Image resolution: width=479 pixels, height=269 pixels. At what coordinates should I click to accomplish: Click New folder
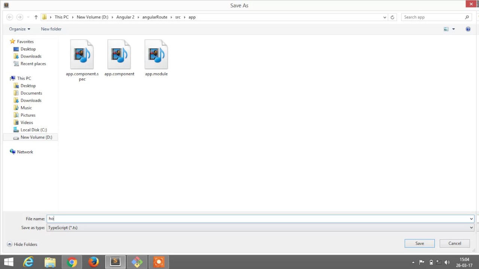tap(51, 29)
